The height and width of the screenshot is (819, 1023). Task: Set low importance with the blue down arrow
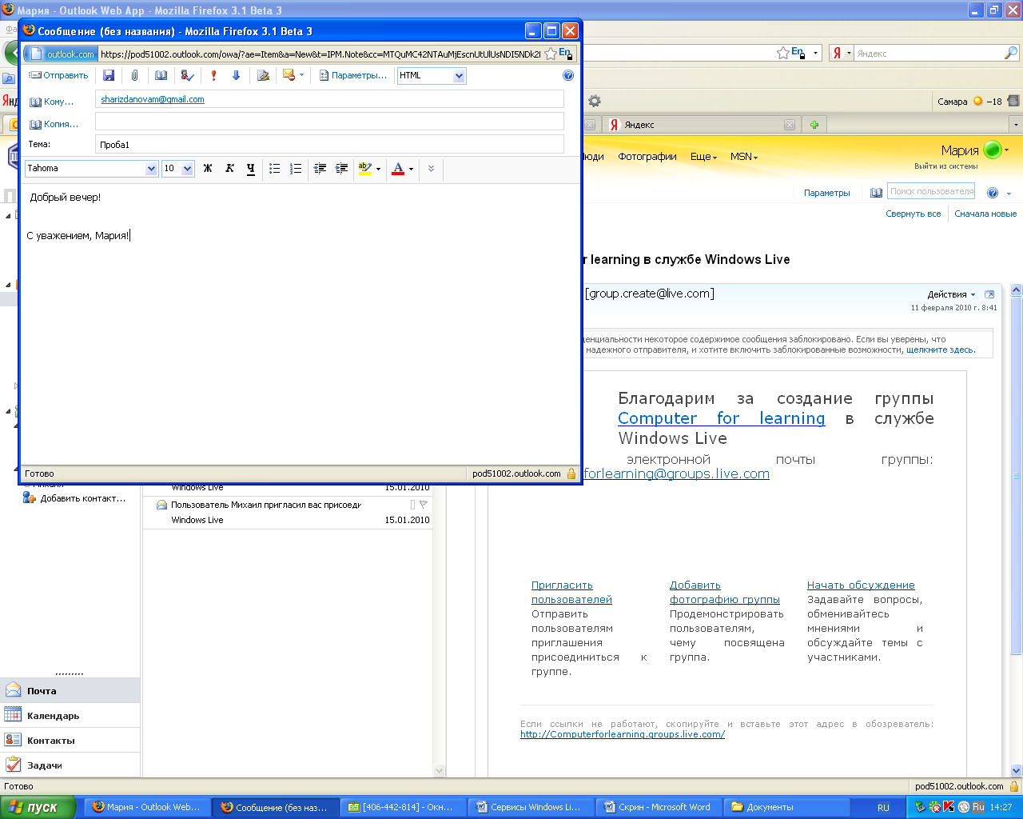pos(236,75)
